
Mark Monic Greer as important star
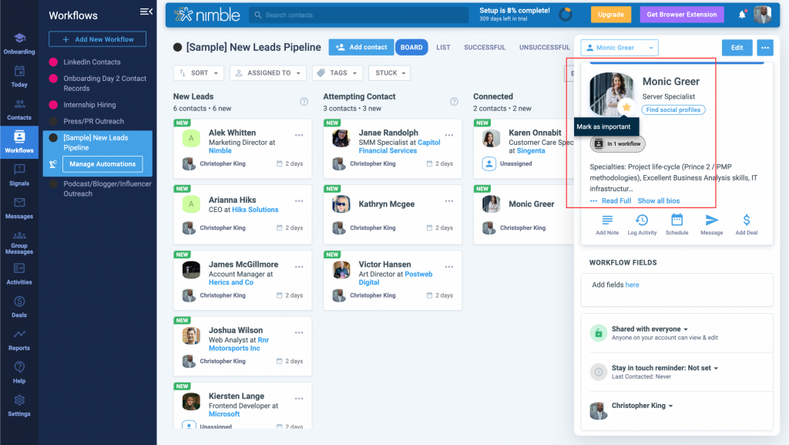[x=626, y=106]
